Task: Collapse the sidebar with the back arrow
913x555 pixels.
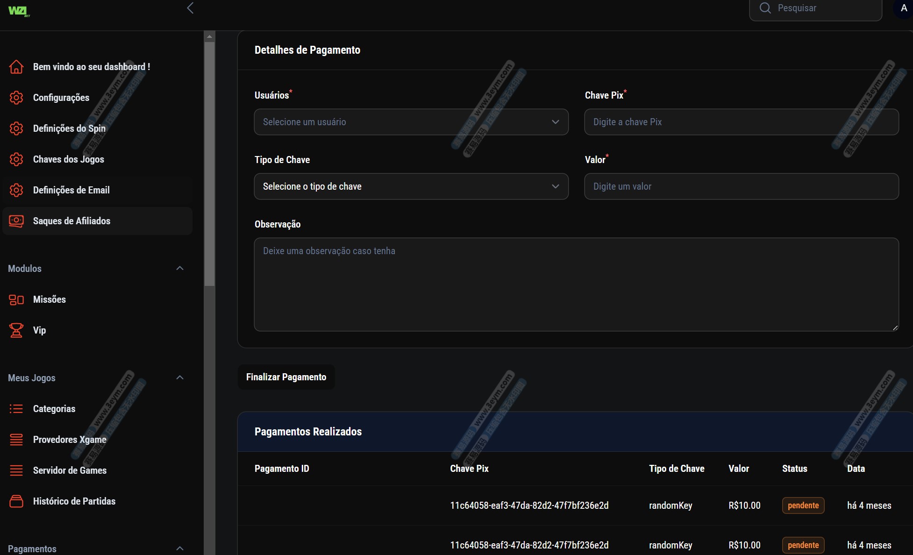Action: click(190, 8)
